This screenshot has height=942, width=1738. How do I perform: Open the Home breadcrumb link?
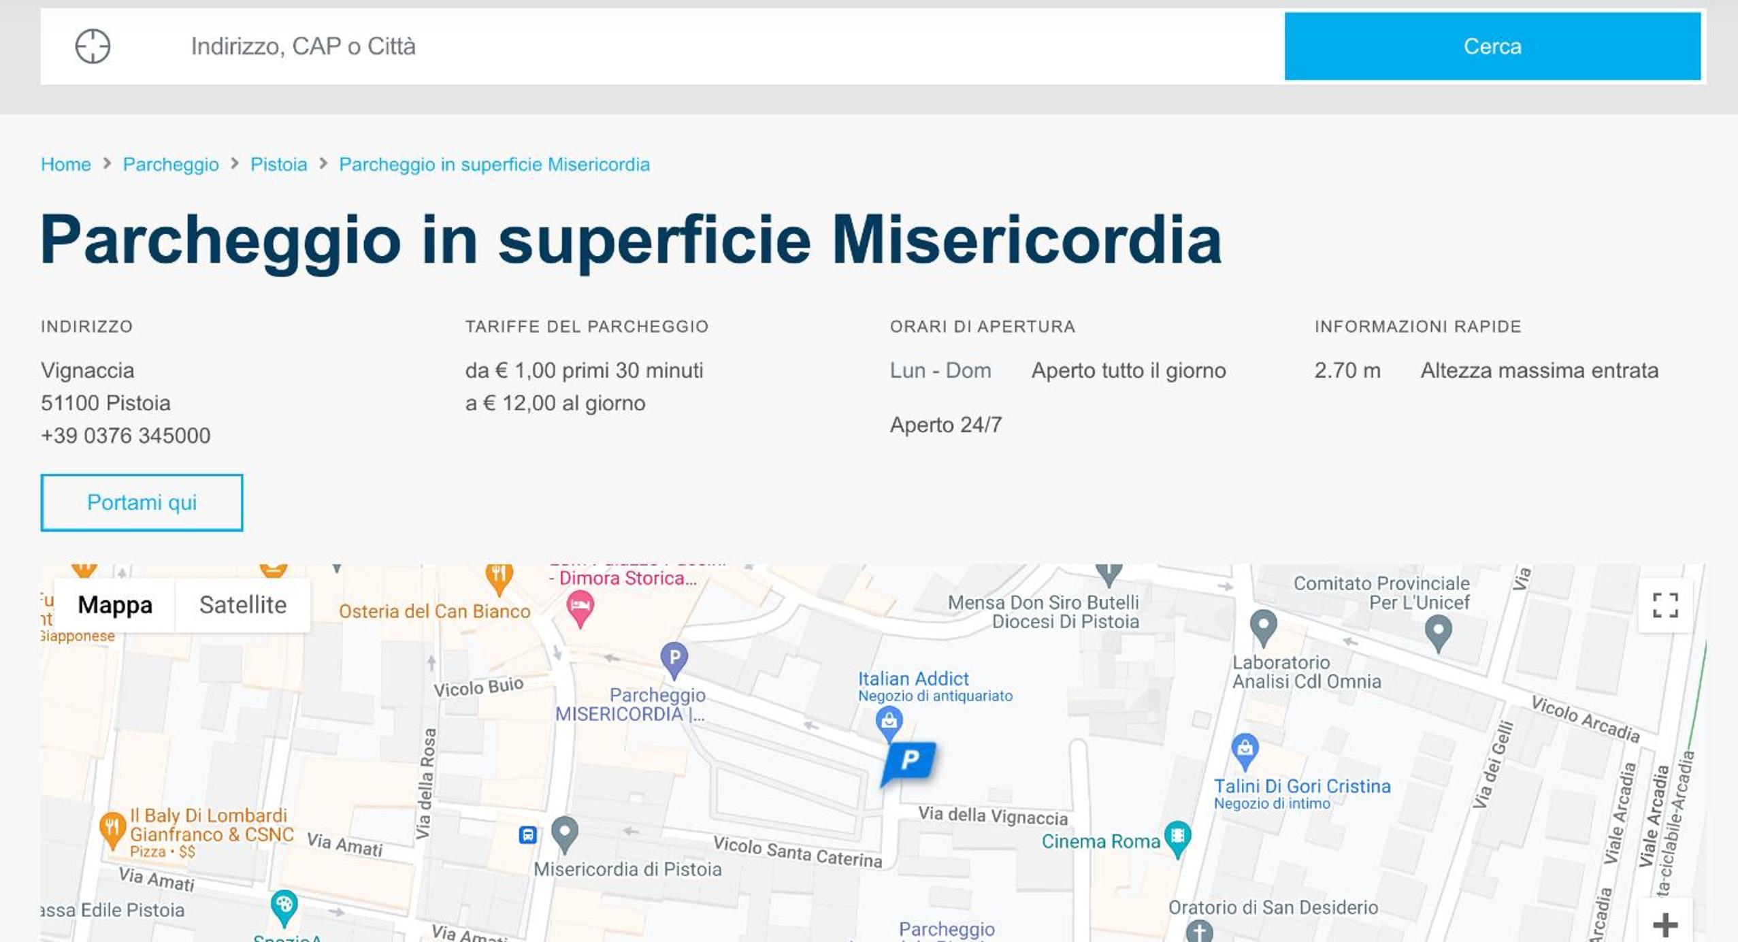(x=66, y=164)
